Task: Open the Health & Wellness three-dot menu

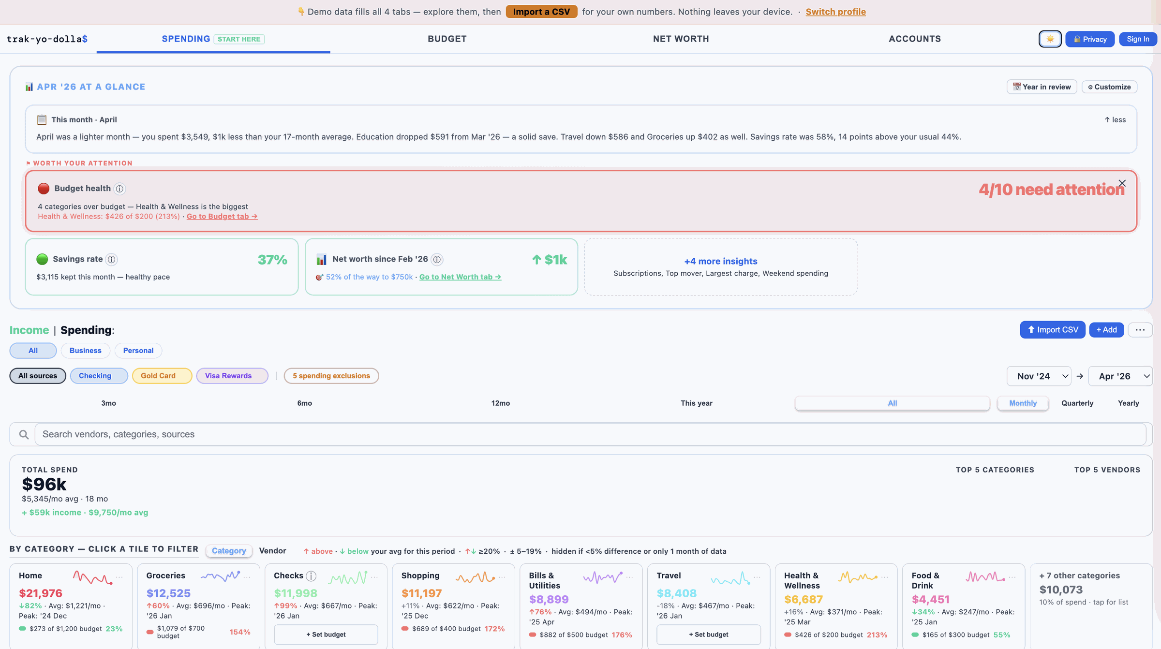Action: [885, 577]
